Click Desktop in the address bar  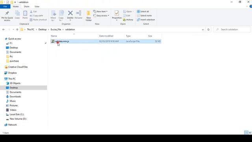43,30
